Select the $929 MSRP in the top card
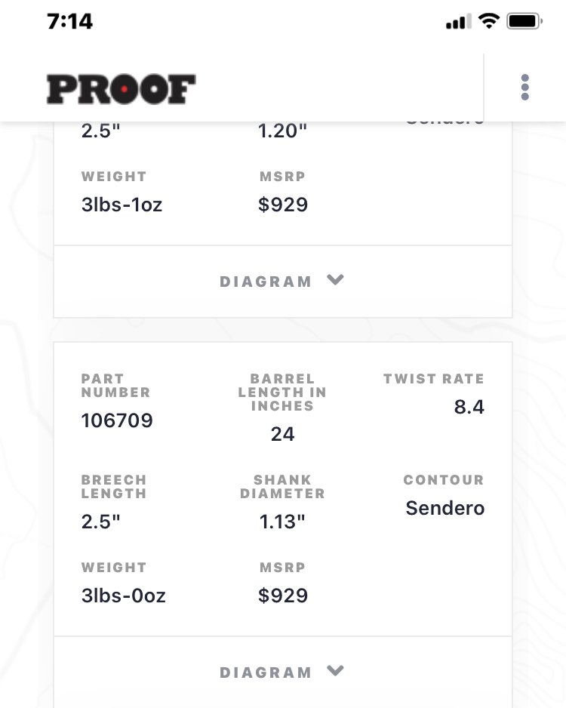The image size is (566, 708). [283, 204]
